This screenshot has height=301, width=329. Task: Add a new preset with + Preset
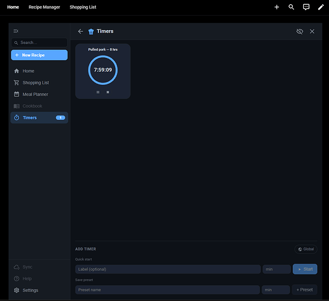(304, 290)
